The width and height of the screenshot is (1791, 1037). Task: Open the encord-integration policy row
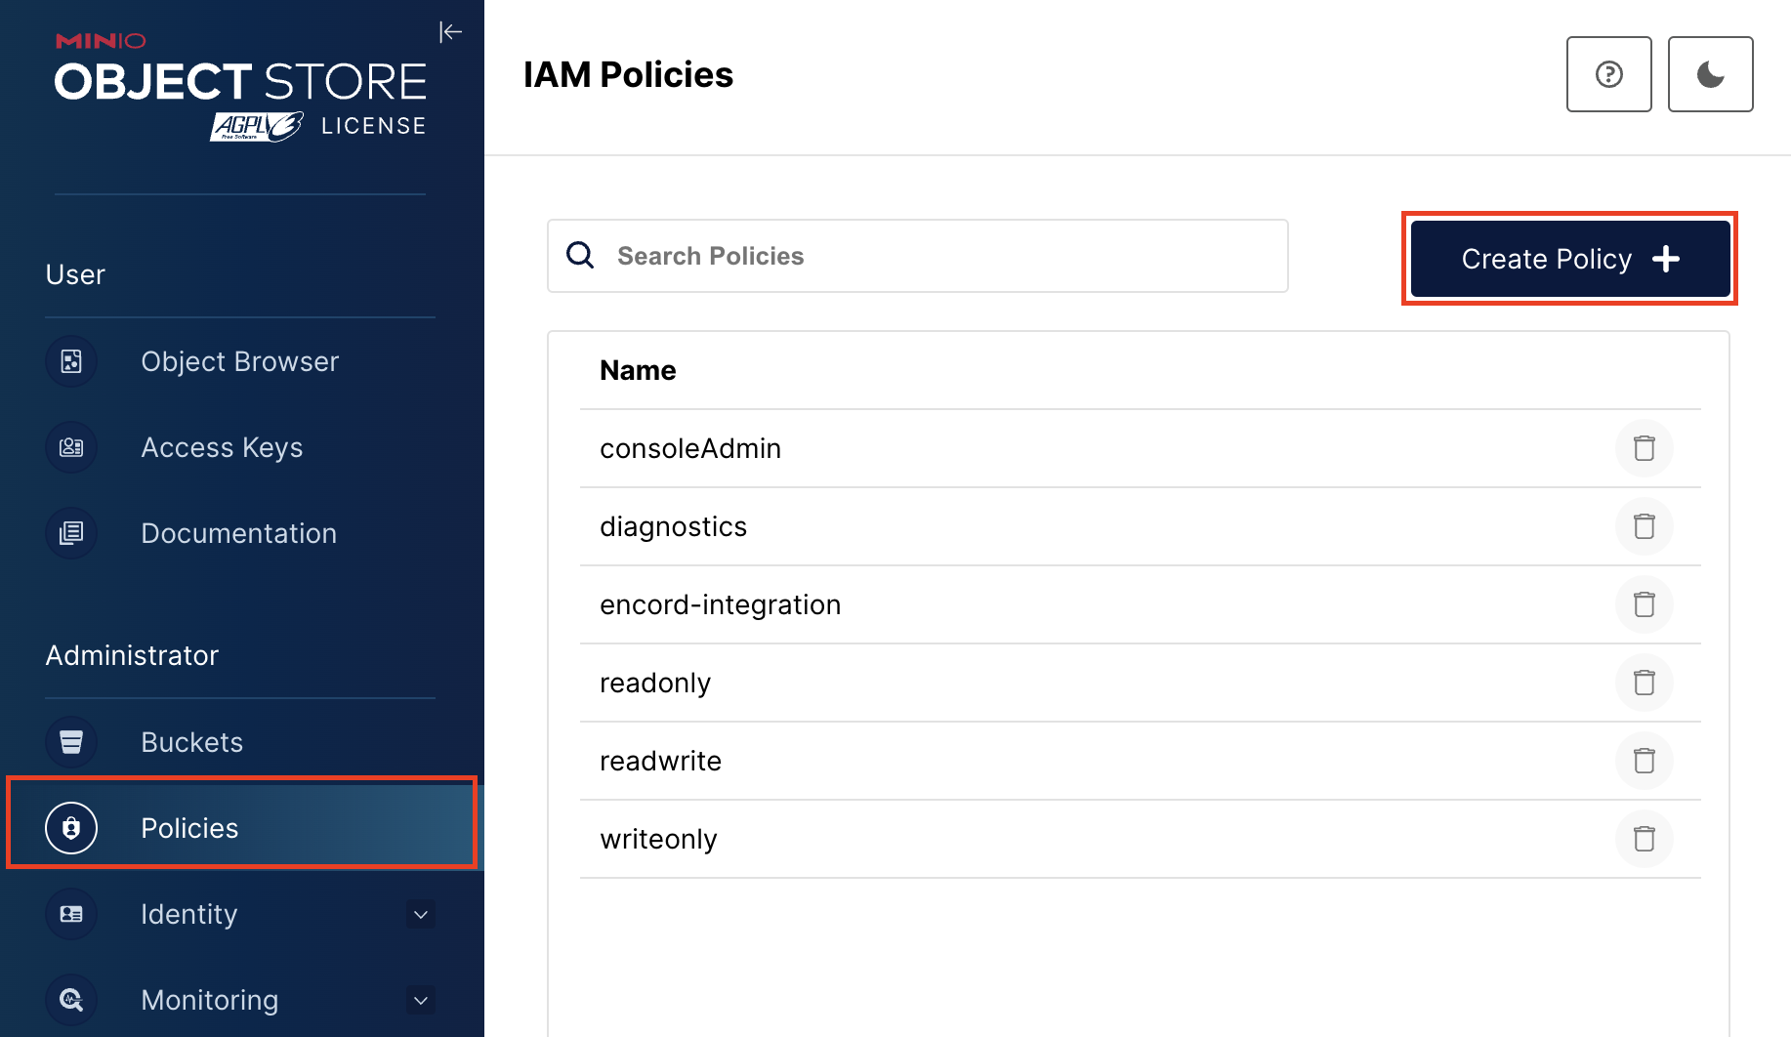tap(1140, 604)
